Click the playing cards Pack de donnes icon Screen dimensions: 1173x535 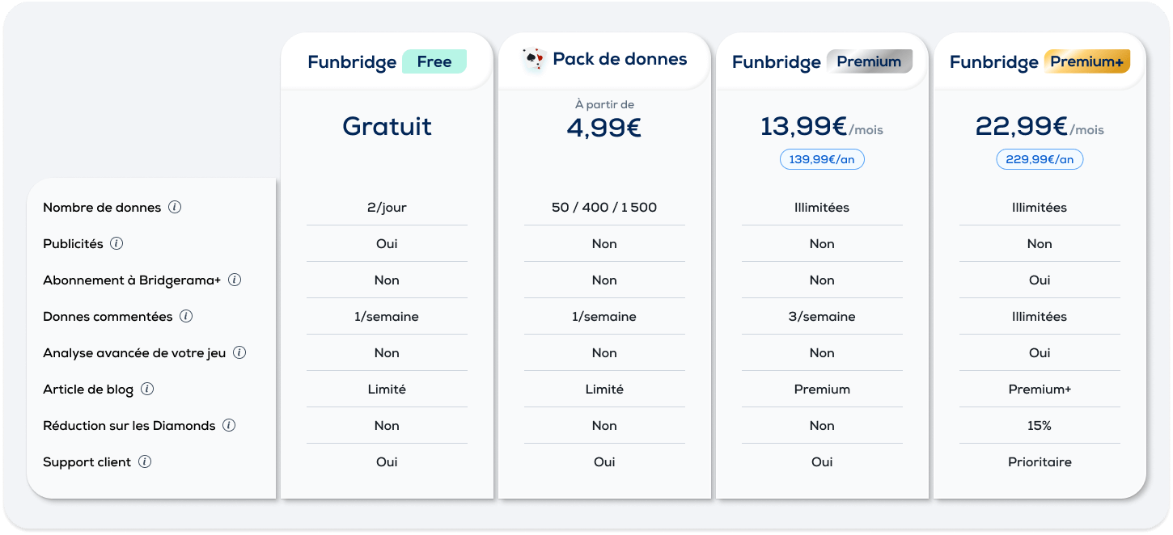click(x=534, y=60)
